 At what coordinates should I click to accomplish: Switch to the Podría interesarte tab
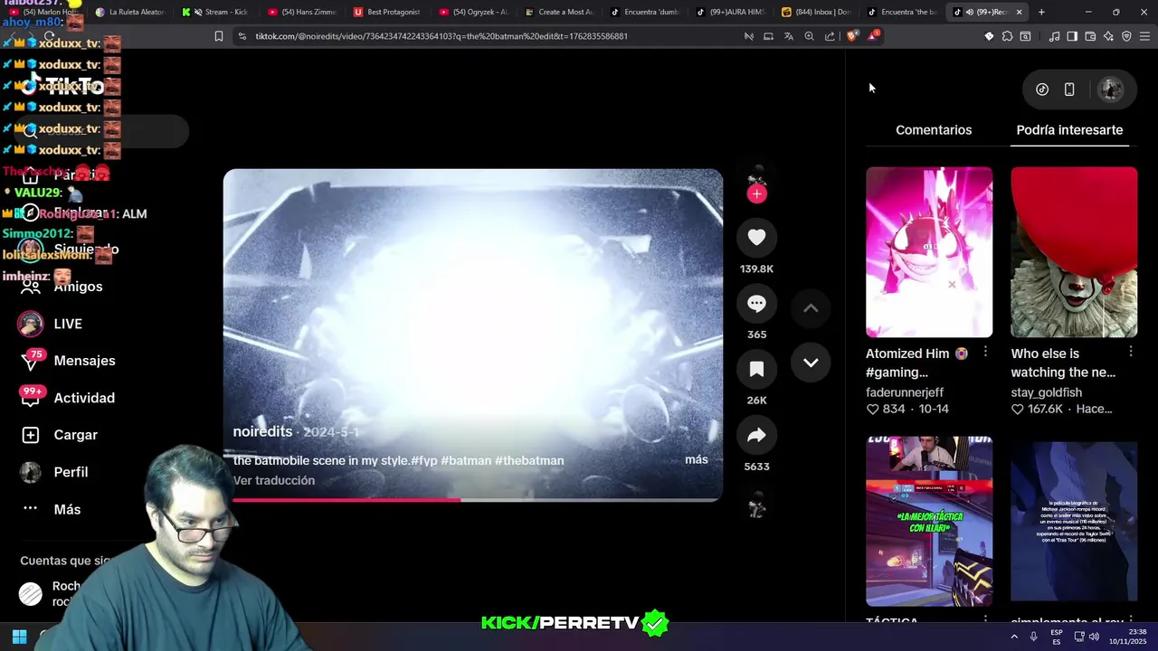pyautogui.click(x=1069, y=130)
